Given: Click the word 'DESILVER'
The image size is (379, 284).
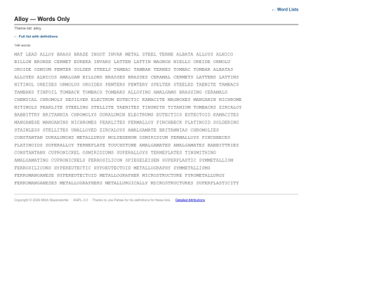Looking at the screenshot, I should (77, 100).
